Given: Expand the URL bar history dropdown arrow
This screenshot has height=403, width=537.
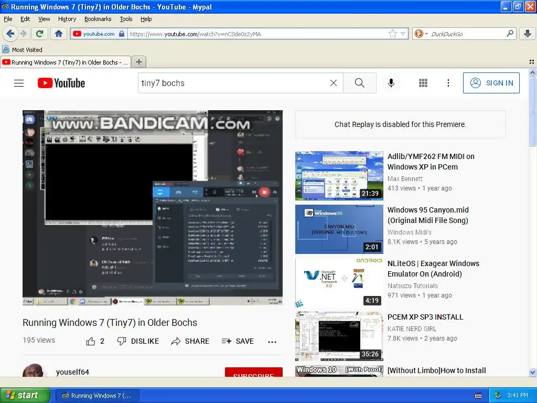Looking at the screenshot, I should point(403,34).
